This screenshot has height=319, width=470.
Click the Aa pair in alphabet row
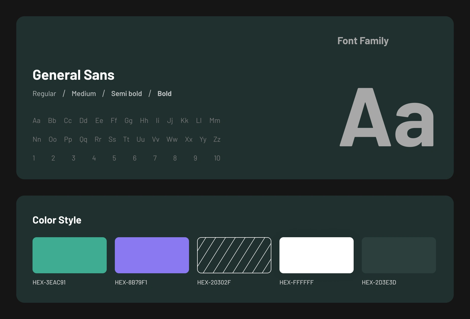click(x=37, y=121)
